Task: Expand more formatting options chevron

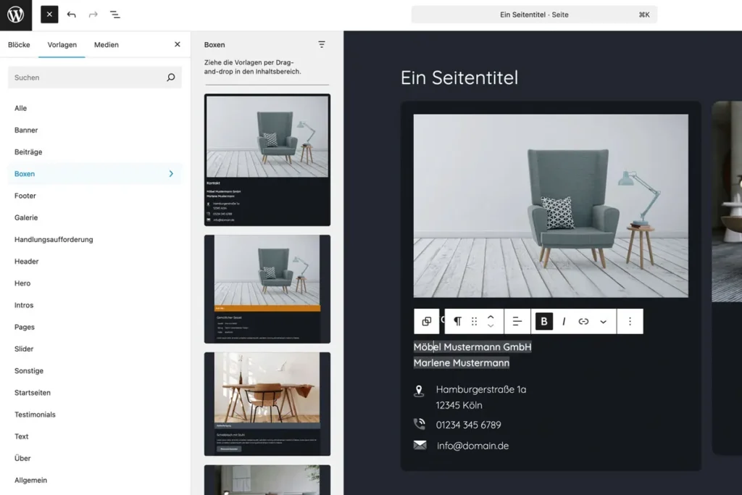Action: (x=603, y=322)
